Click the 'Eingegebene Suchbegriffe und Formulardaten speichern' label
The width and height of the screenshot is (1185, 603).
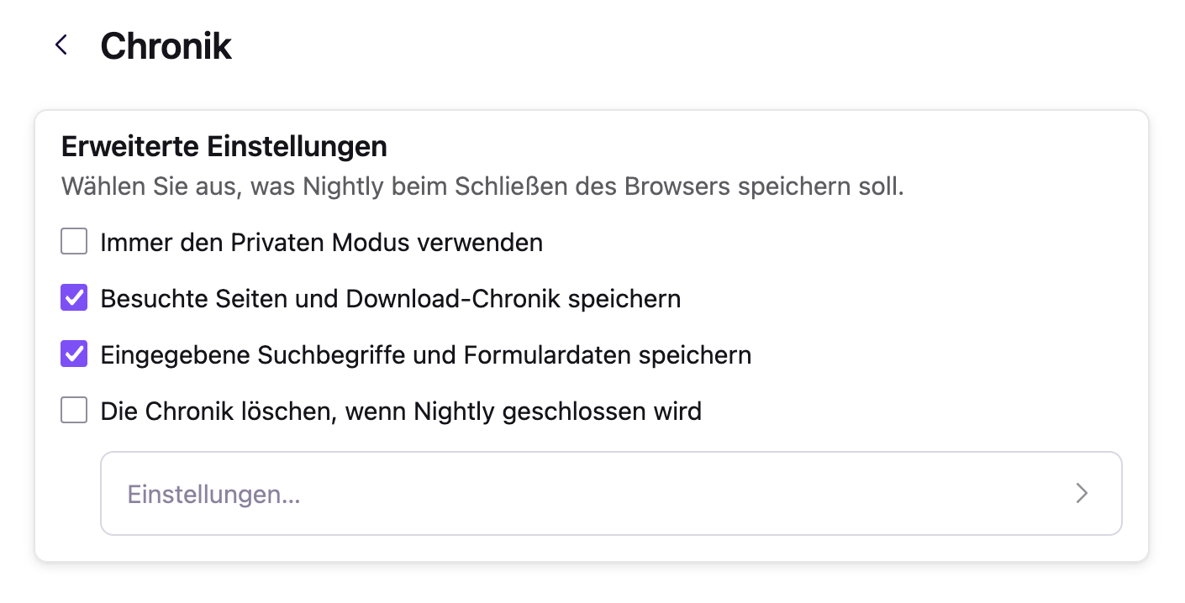425,354
